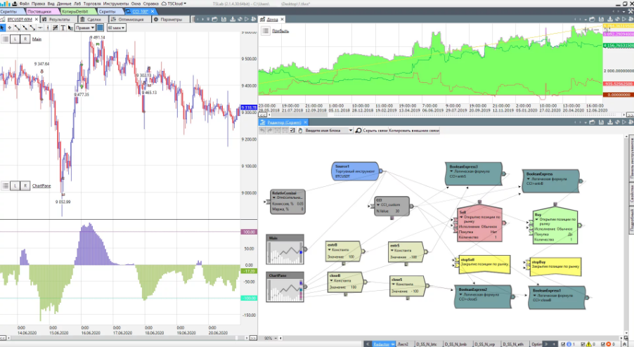
Task: Click the Main chart block thumbnail
Action: tap(285, 249)
